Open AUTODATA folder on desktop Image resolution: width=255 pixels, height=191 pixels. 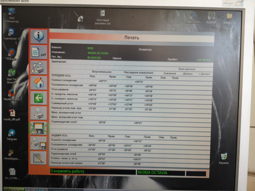(x=229, y=19)
